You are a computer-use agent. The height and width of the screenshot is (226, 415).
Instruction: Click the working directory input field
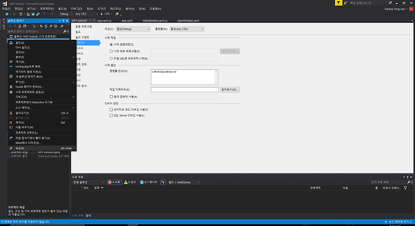coord(184,90)
